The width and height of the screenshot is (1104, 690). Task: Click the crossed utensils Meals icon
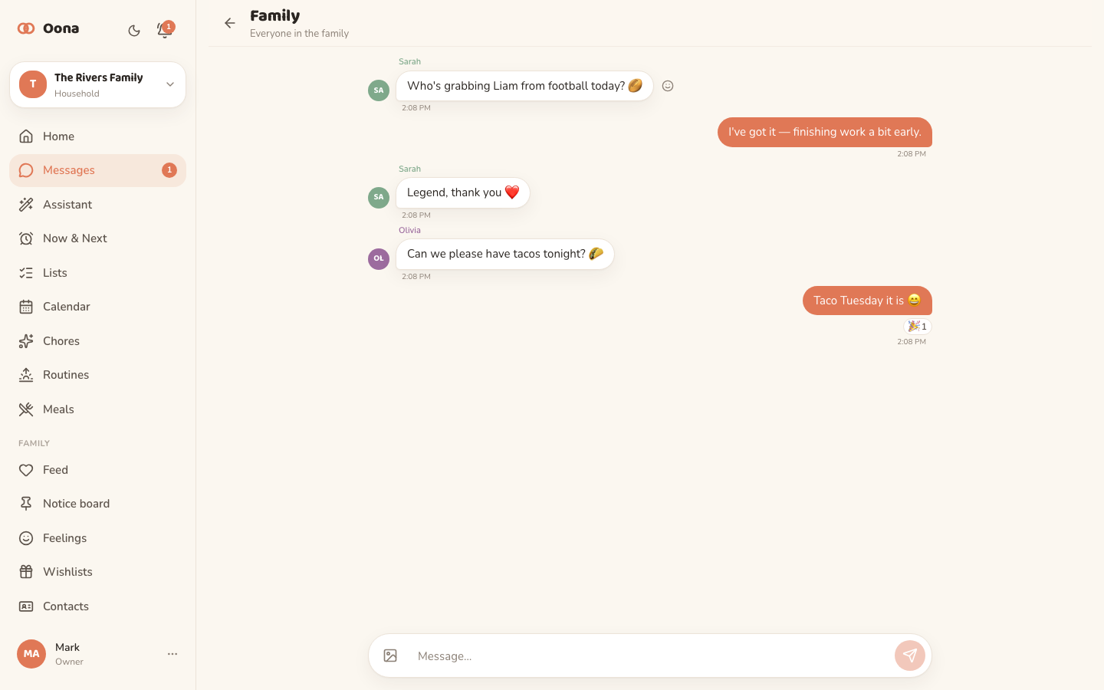click(26, 409)
